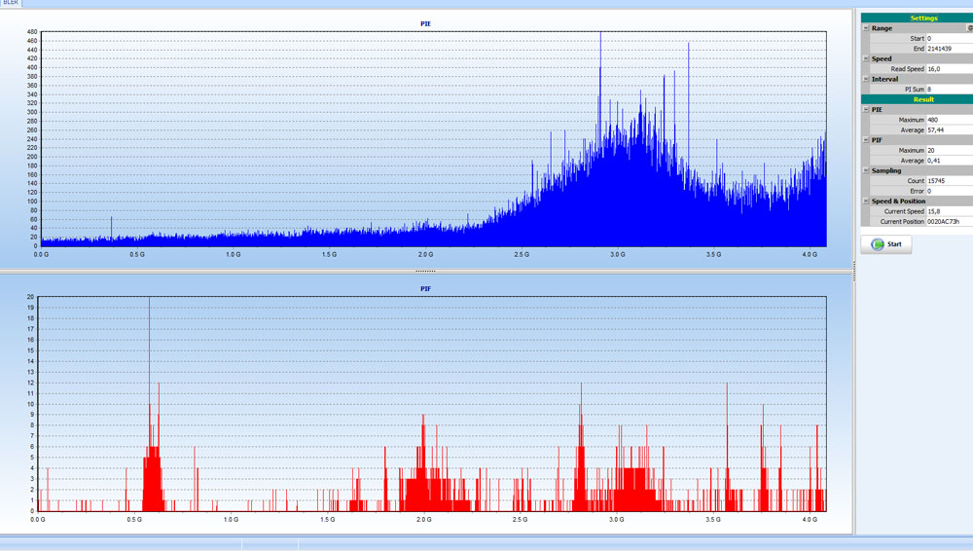
Task: Click the Interval group label
Action: click(x=884, y=79)
